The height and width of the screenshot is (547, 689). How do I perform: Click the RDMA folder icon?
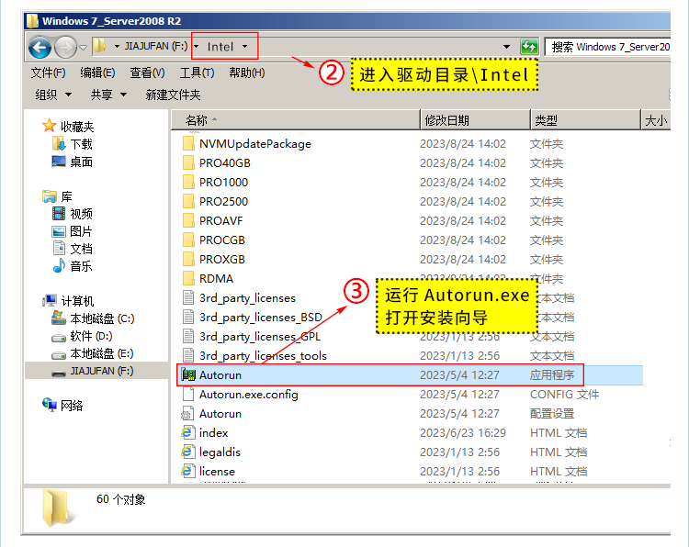pyautogui.click(x=188, y=279)
